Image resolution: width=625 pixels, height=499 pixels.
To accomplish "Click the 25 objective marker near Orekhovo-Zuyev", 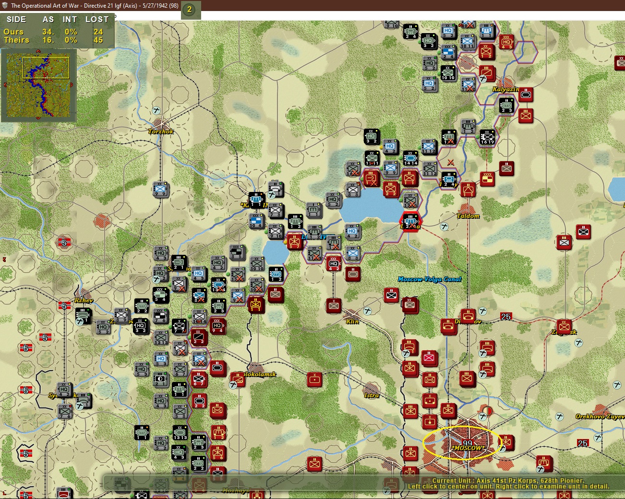I will coord(583,443).
